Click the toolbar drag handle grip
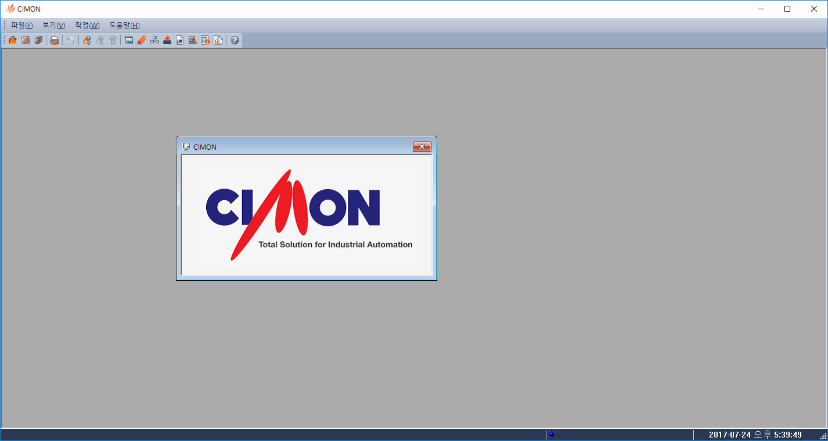The height and width of the screenshot is (441, 828). tap(5, 41)
